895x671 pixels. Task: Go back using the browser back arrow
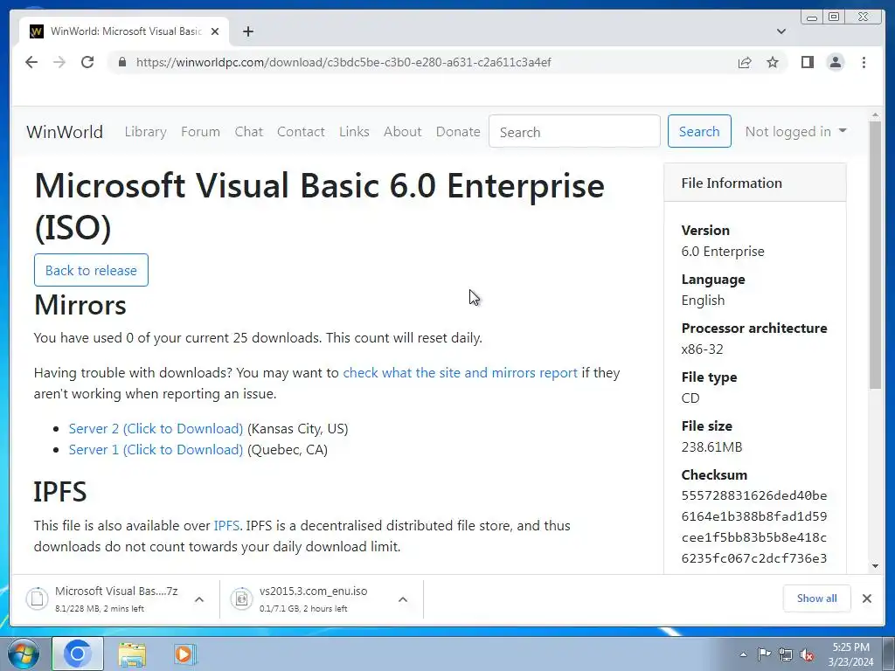point(31,62)
